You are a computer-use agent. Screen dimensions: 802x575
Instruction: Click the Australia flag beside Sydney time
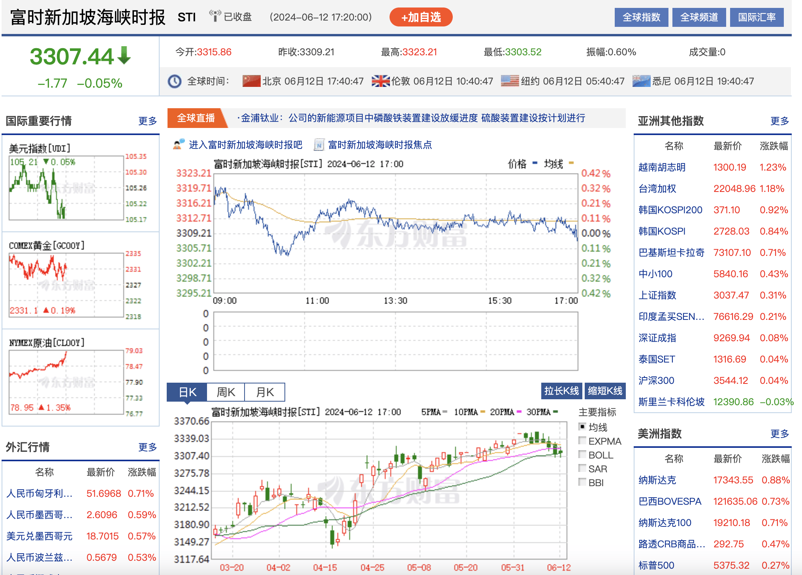641,81
